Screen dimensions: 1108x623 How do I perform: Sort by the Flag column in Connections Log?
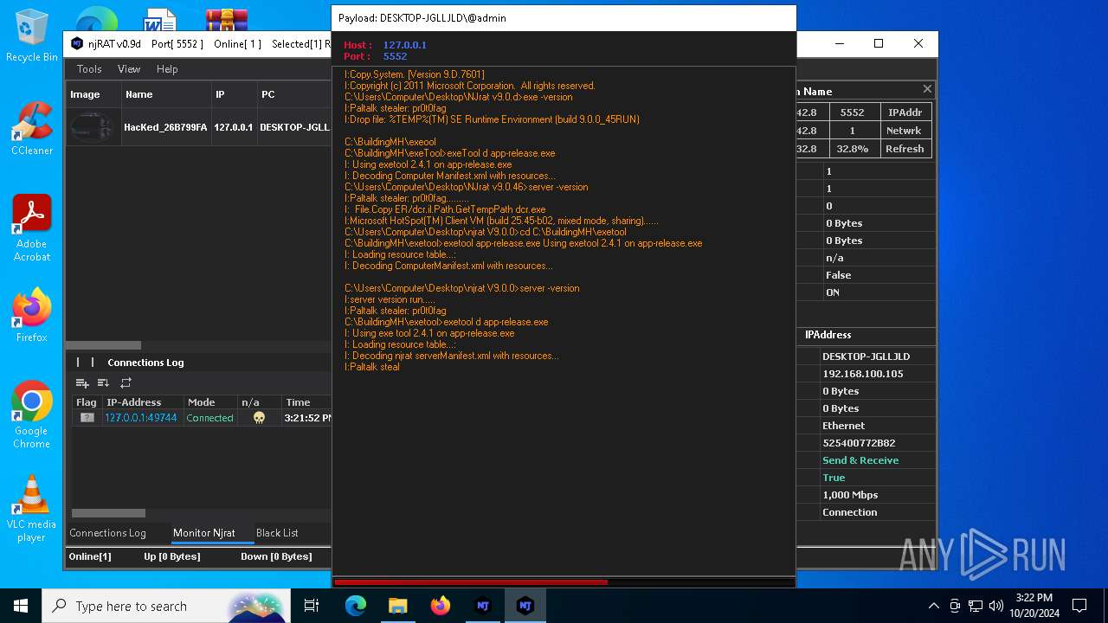(87, 402)
